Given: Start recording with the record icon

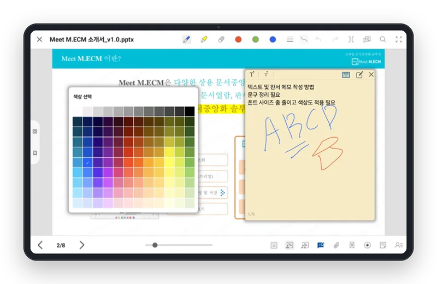Looking at the screenshot, I should pyautogui.click(x=368, y=245).
